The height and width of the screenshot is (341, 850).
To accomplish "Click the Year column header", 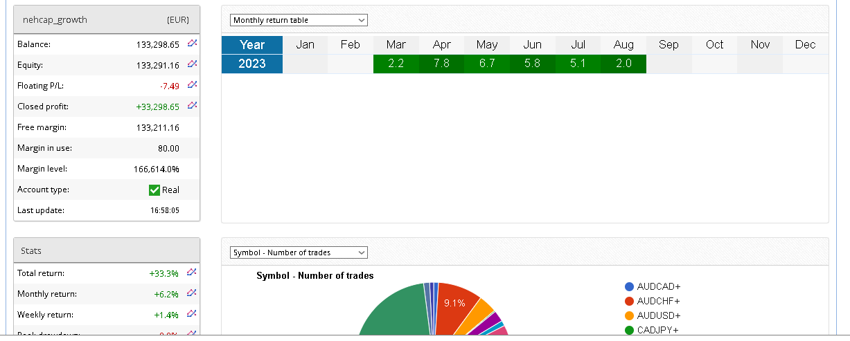I will click(252, 44).
